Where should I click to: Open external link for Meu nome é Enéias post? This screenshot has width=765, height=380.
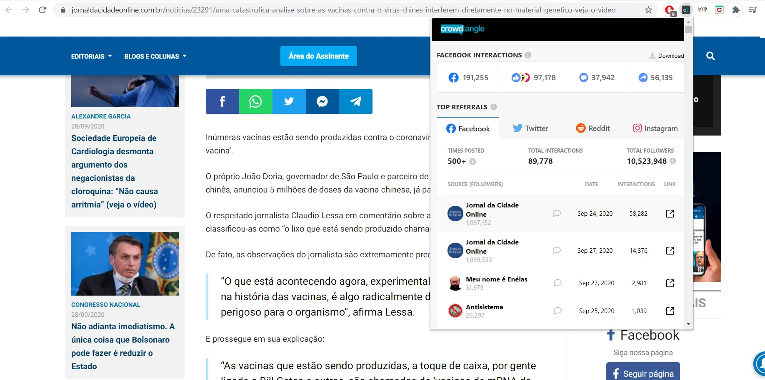670,283
